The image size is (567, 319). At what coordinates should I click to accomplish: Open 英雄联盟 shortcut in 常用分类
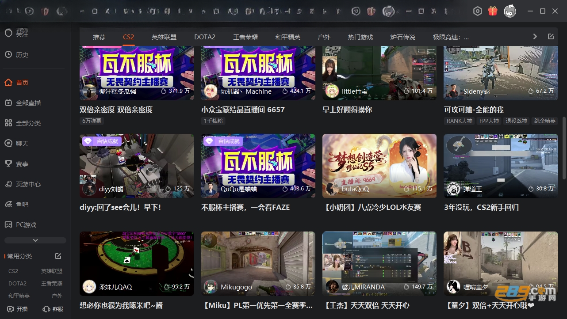(52, 271)
